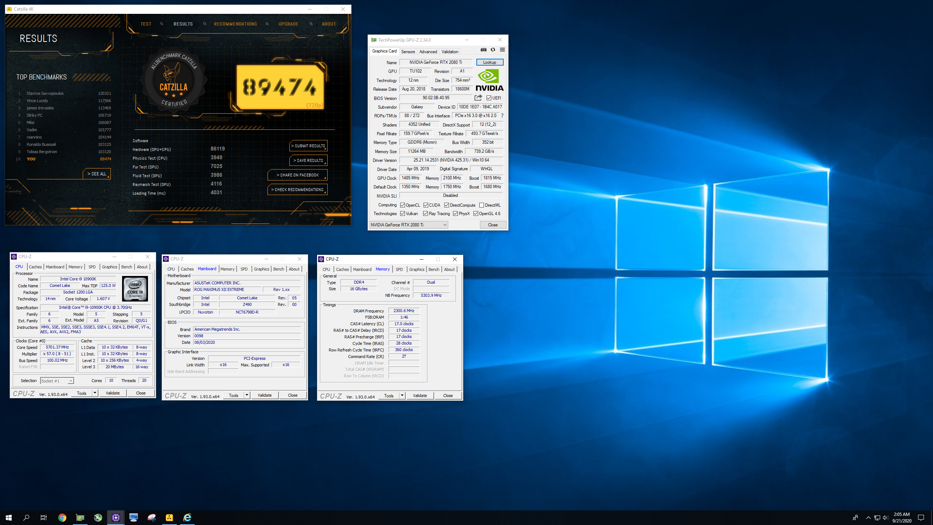933x525 pixels.
Task: Switch to Sensors tab in GPU-Z
Action: 408,52
